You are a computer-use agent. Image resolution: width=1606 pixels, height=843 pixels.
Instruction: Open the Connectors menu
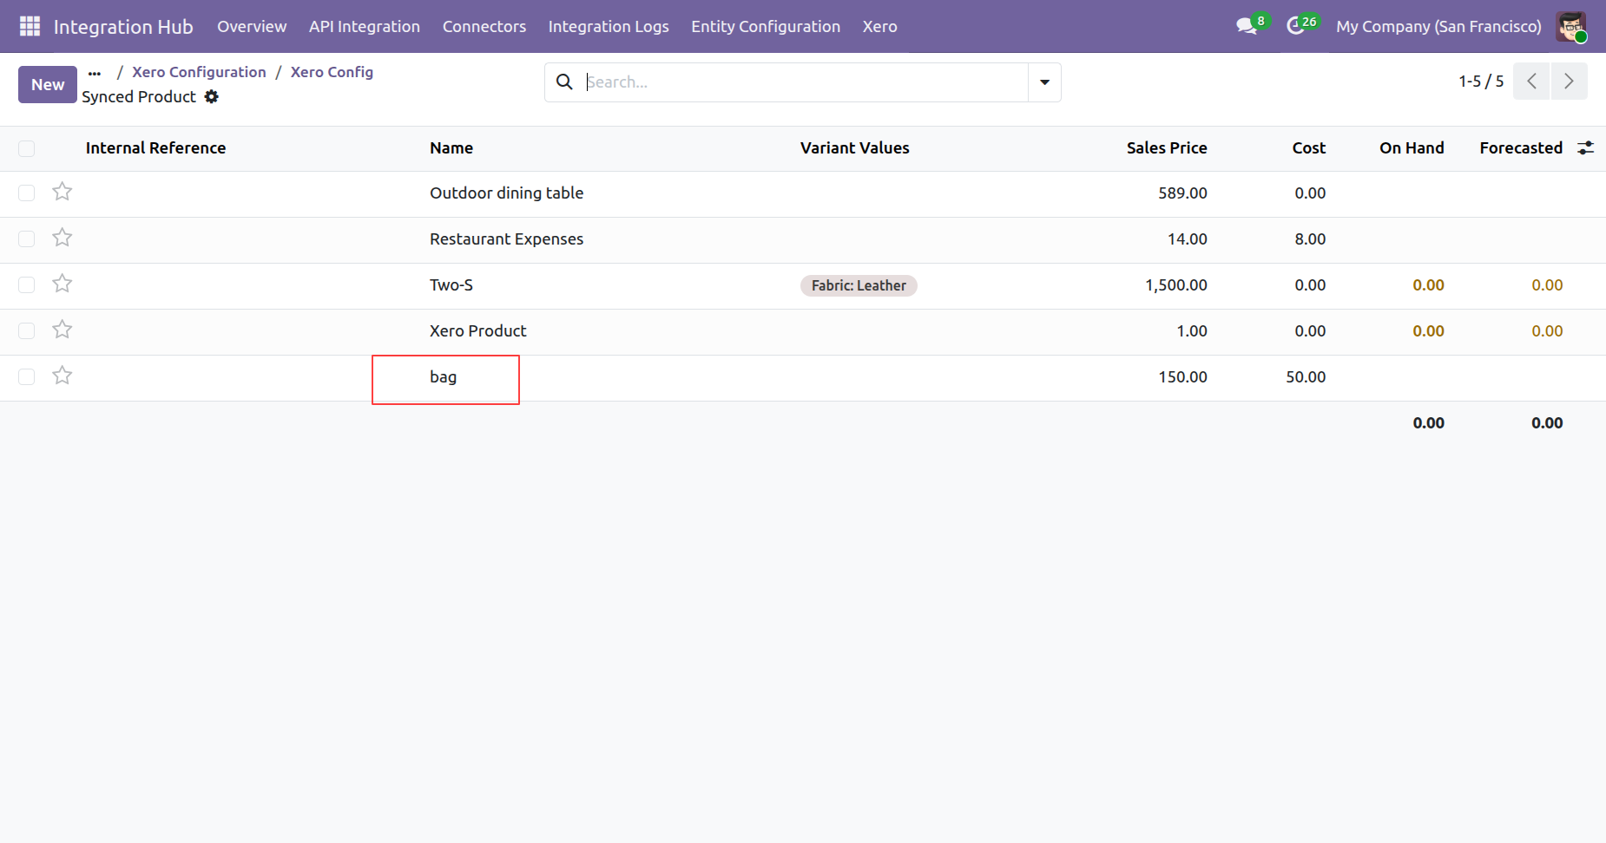(484, 26)
